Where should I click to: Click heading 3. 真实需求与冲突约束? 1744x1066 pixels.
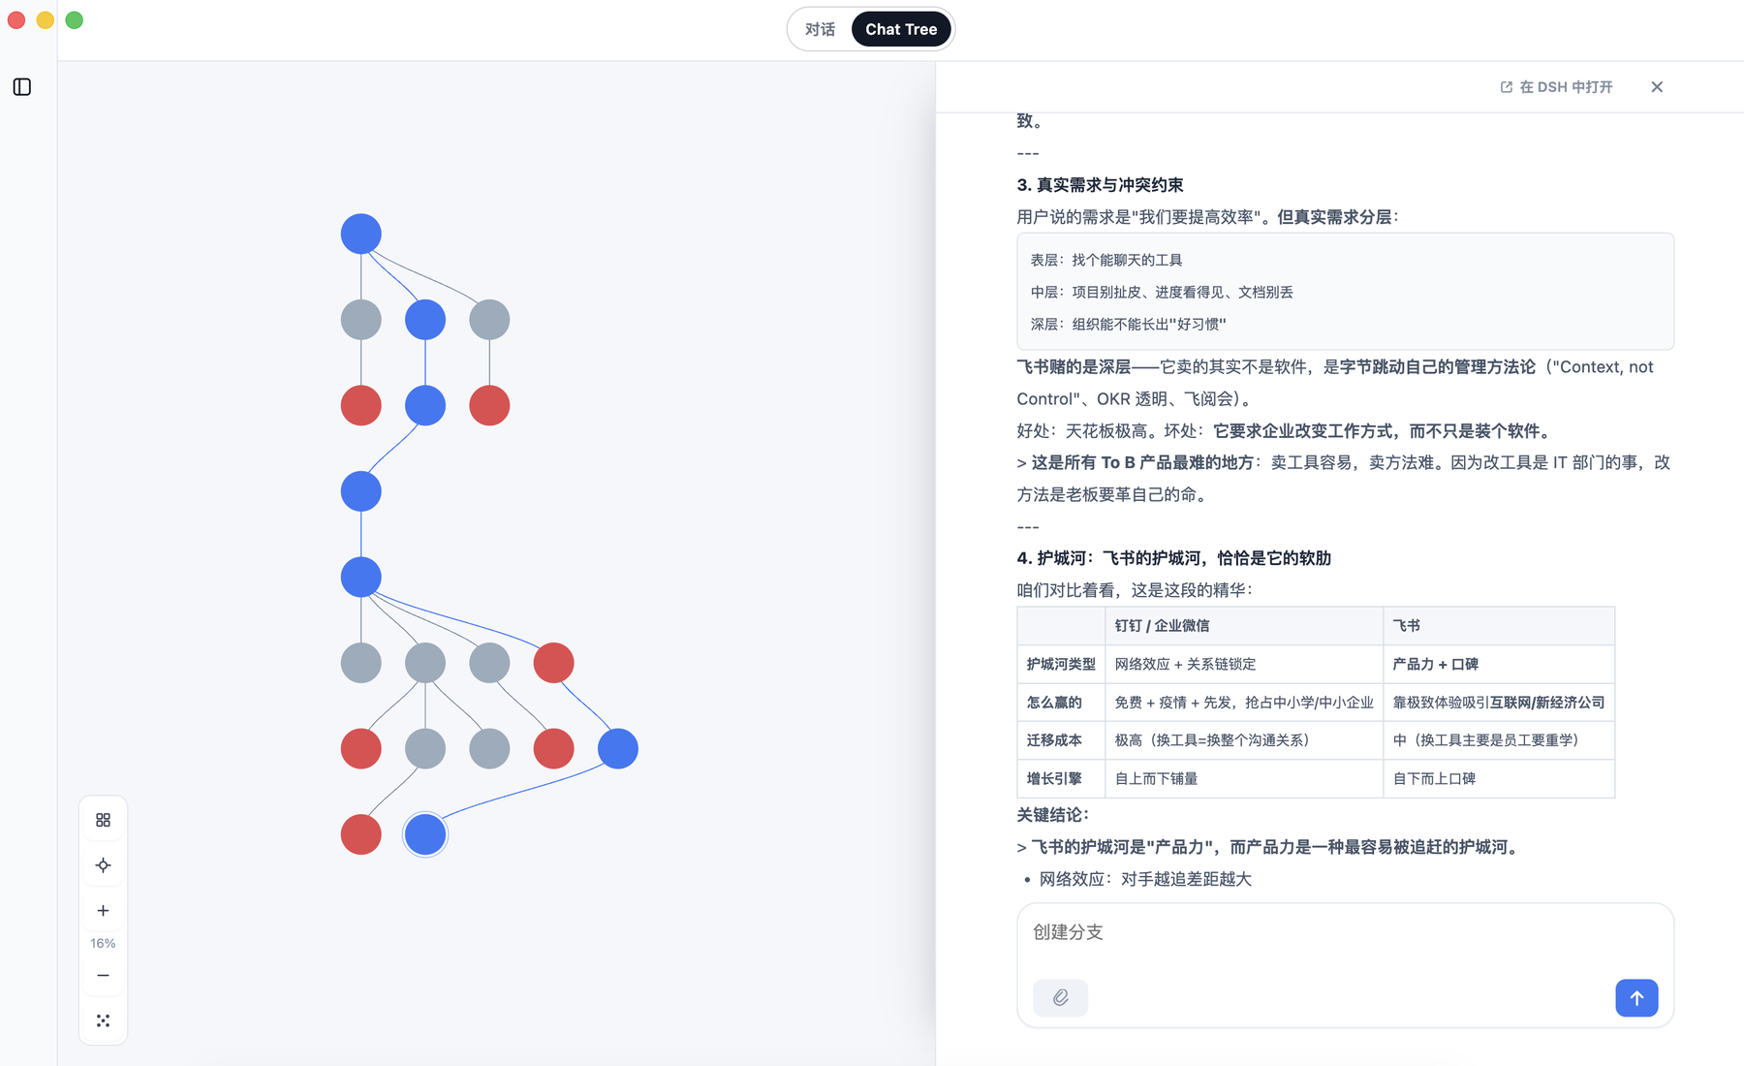pos(1100,185)
